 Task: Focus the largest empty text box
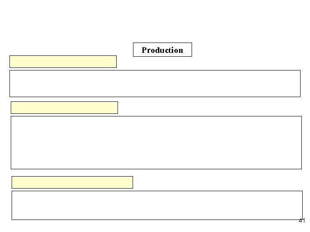156,142
